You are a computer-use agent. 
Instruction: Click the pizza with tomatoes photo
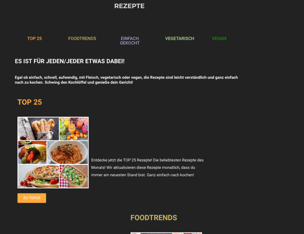pyautogui.click(x=38, y=176)
